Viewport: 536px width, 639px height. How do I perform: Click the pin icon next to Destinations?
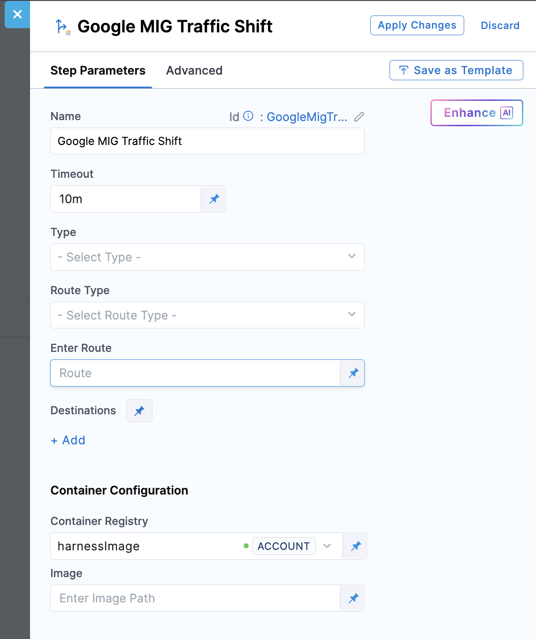[x=139, y=411]
